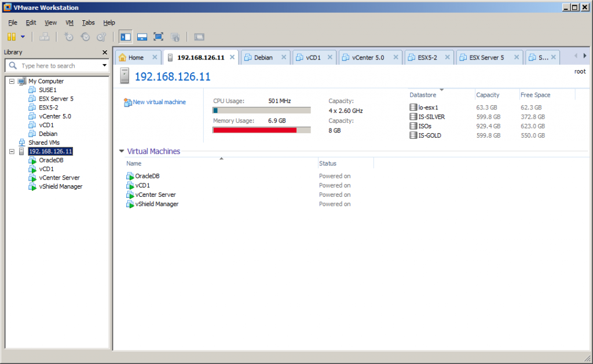This screenshot has height=364, width=593.
Task: Click the revert to snapshot toolbar icon
Action: tap(85, 36)
